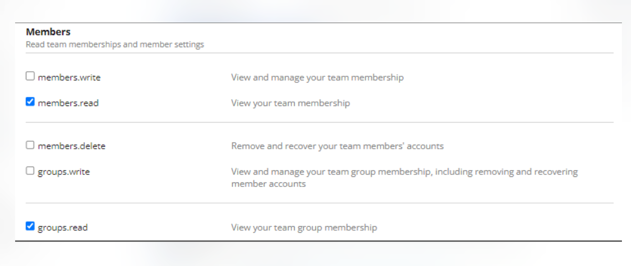Click 'View your team group membership' description

point(304,227)
